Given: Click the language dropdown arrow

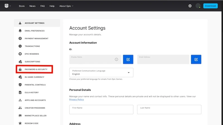Looking at the screenshot, I should click(x=129, y=72).
